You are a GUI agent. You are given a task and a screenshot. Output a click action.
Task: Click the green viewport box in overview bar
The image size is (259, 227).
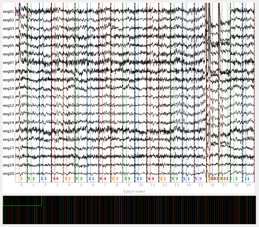click(22, 201)
